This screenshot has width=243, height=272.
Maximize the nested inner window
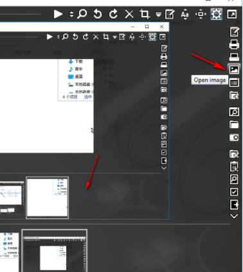(x=147, y=26)
